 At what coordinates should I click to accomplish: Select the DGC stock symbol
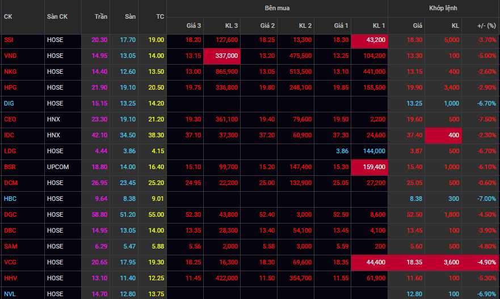click(10, 215)
